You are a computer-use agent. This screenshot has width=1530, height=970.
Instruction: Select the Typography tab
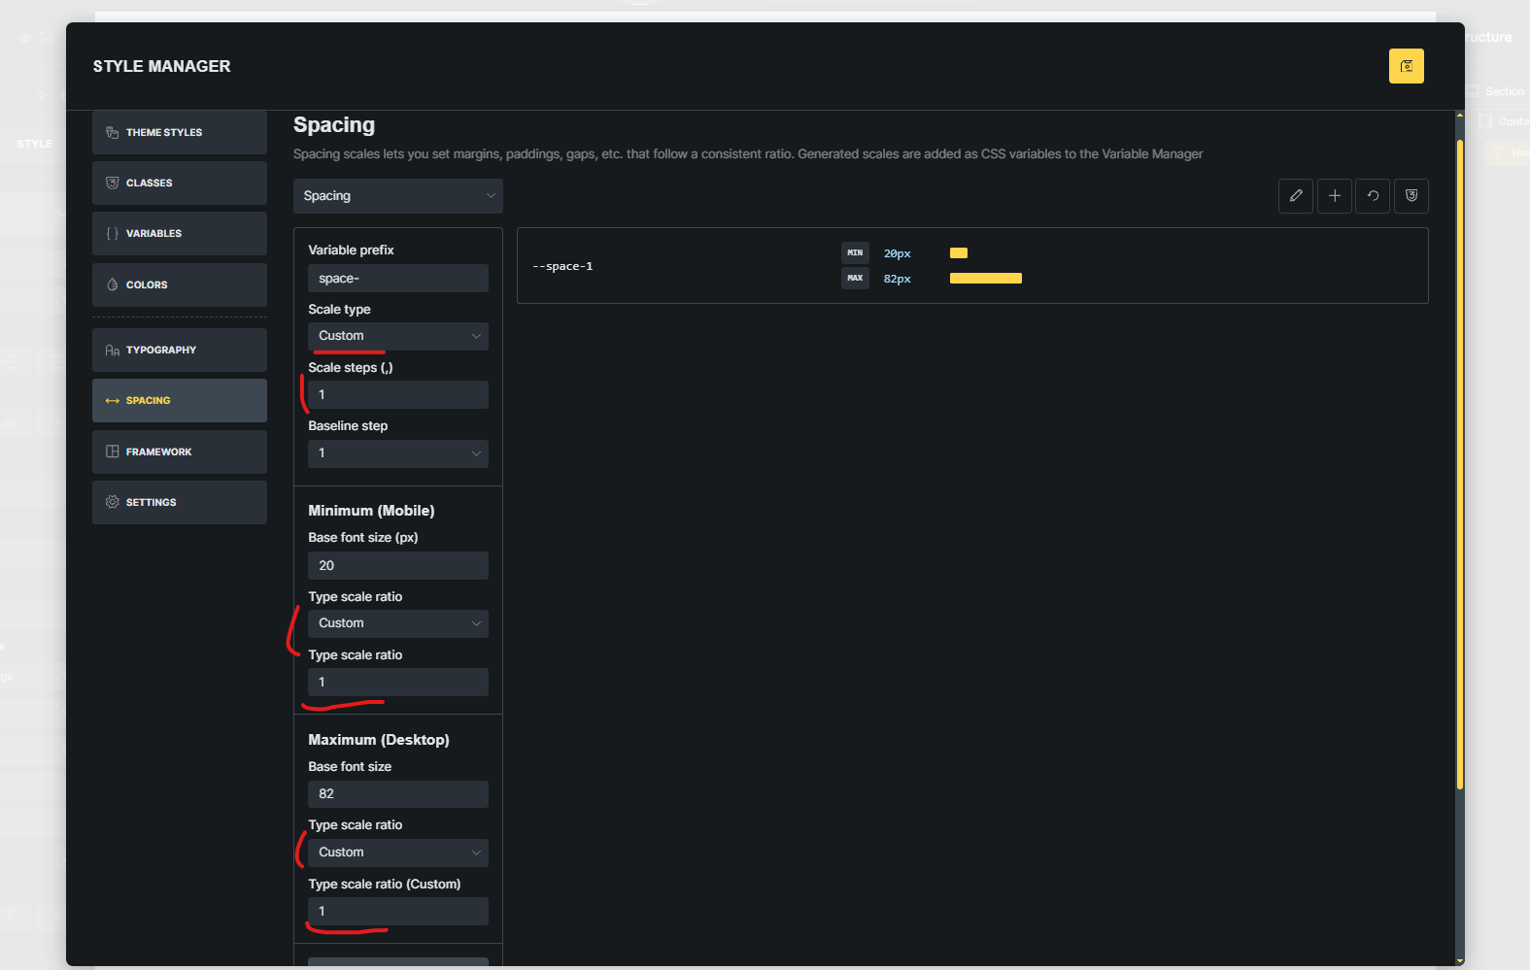click(x=180, y=350)
